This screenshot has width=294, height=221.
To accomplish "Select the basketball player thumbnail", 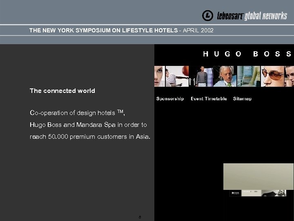I will (177, 76).
